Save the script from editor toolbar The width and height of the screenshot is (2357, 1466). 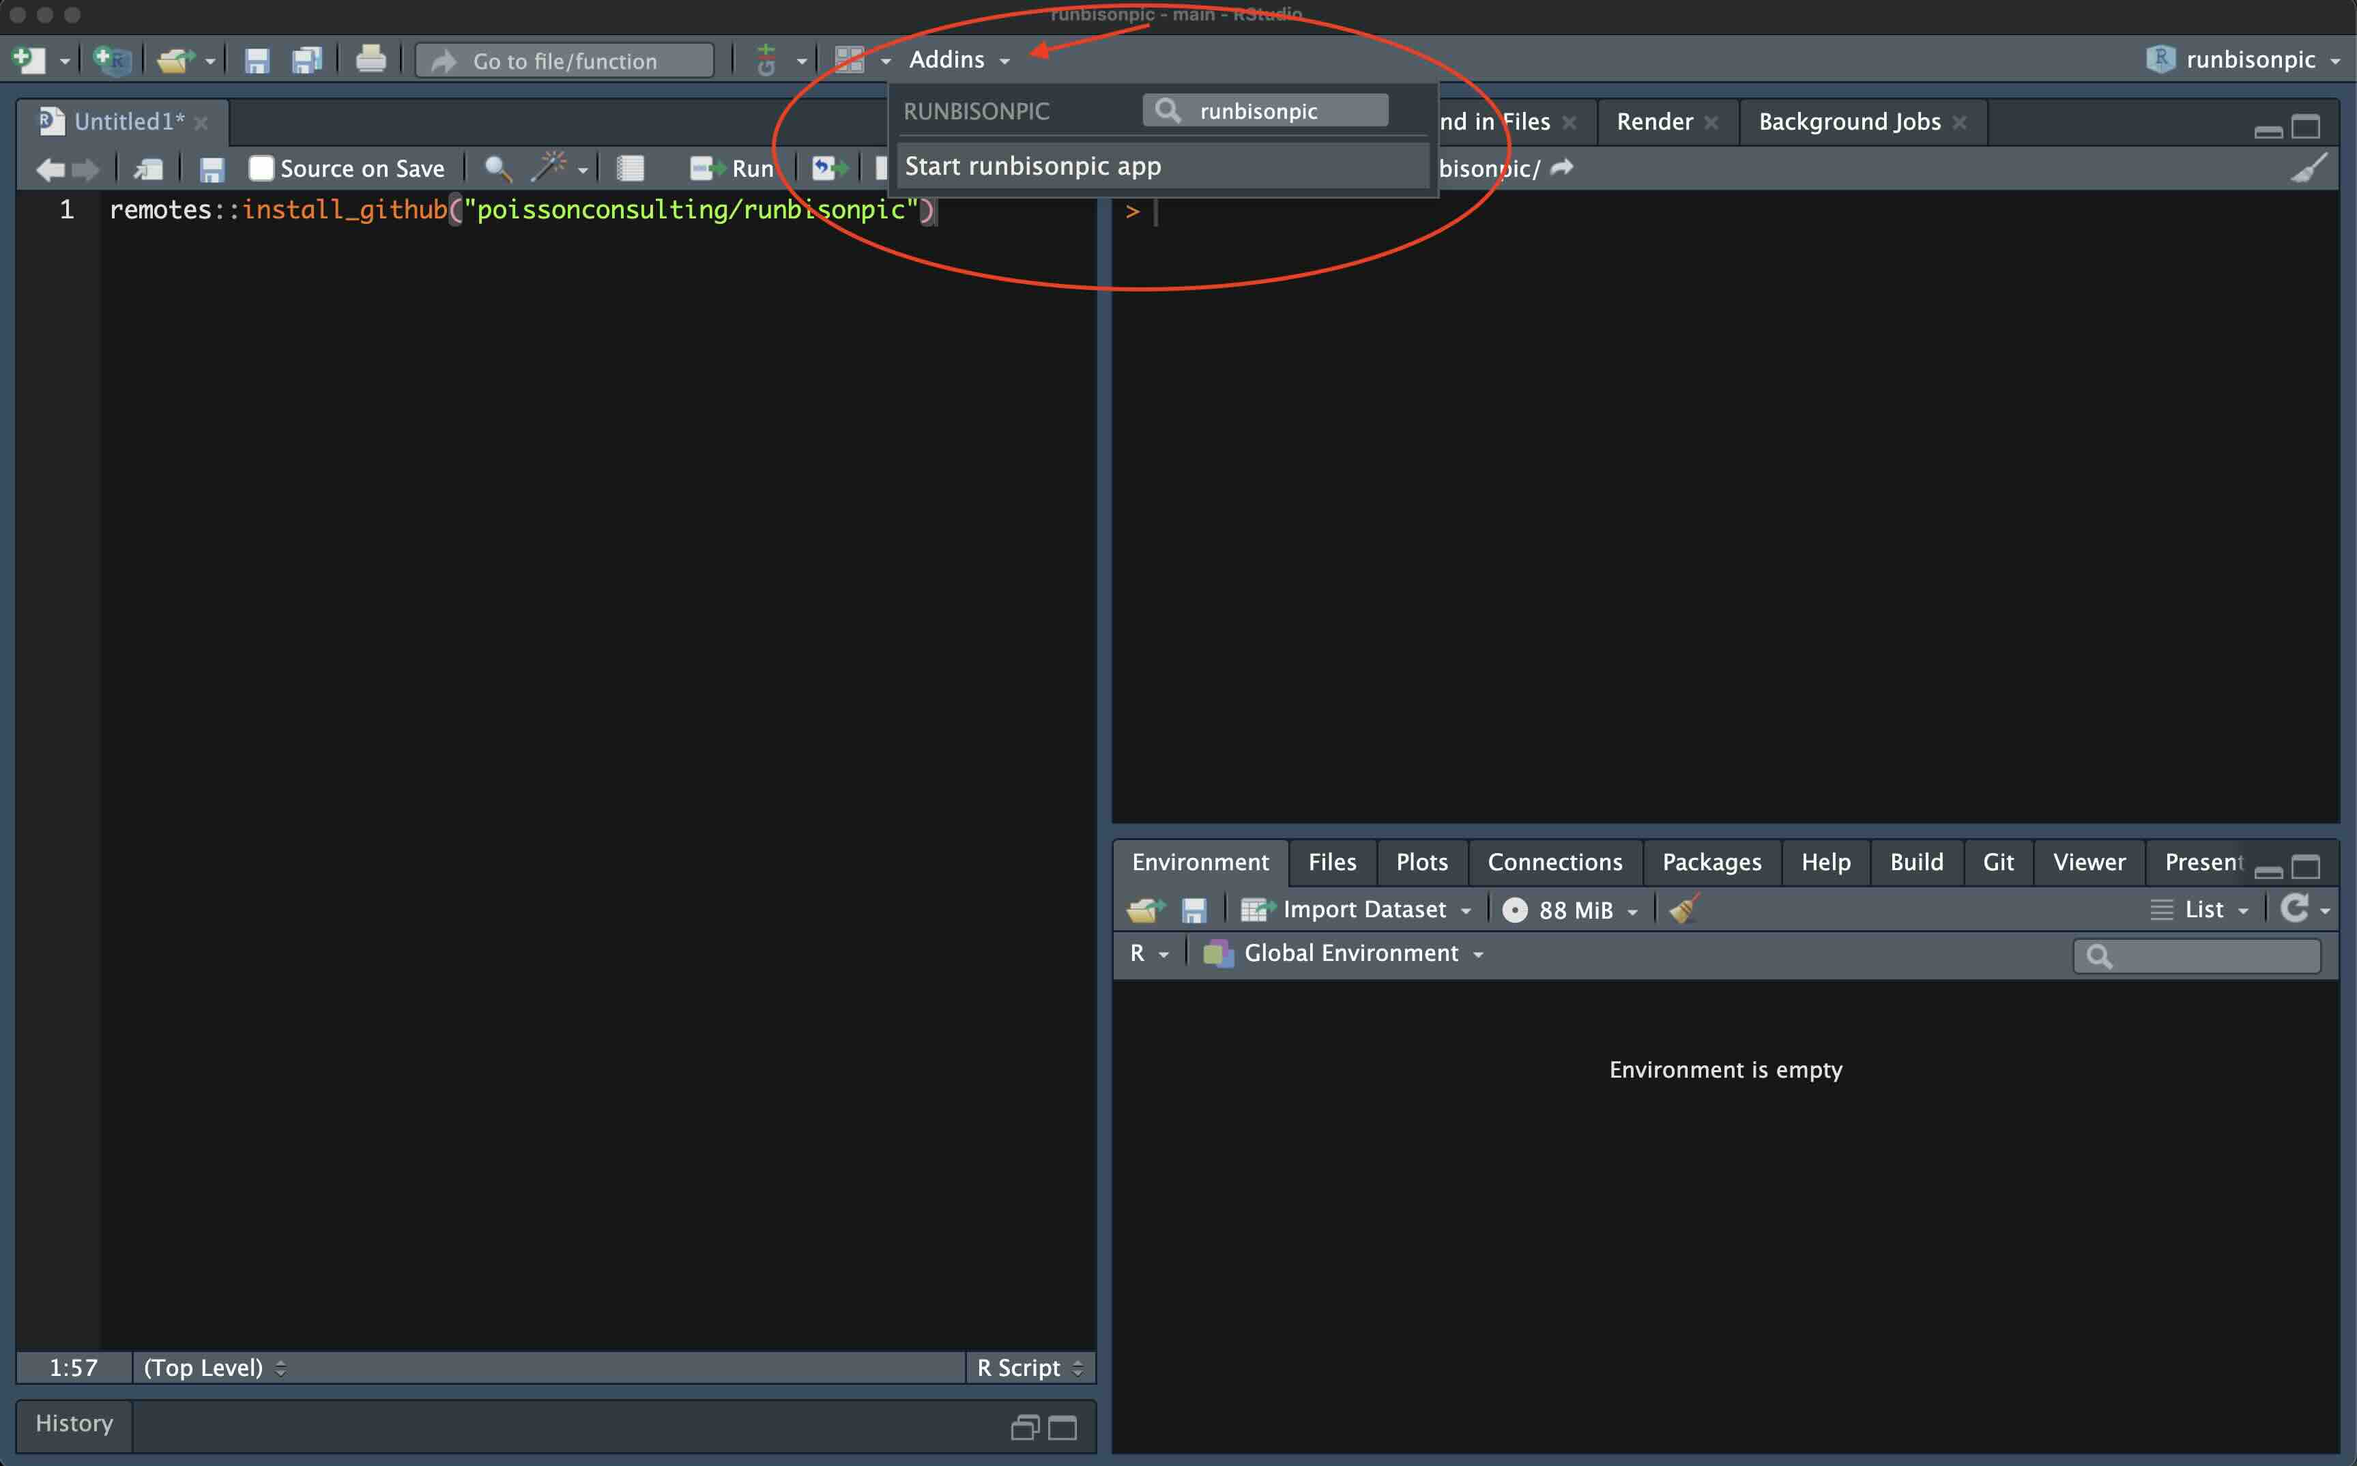pos(212,169)
